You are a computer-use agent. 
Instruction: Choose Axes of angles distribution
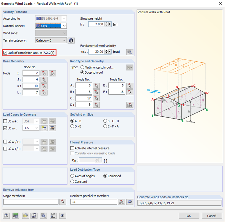[72, 176]
